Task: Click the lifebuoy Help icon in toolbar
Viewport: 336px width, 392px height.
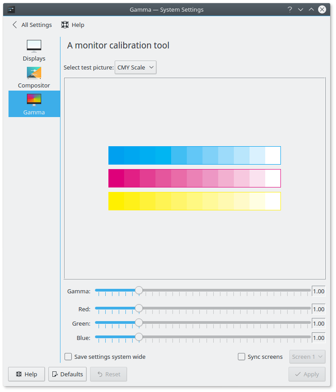Action: pos(65,25)
